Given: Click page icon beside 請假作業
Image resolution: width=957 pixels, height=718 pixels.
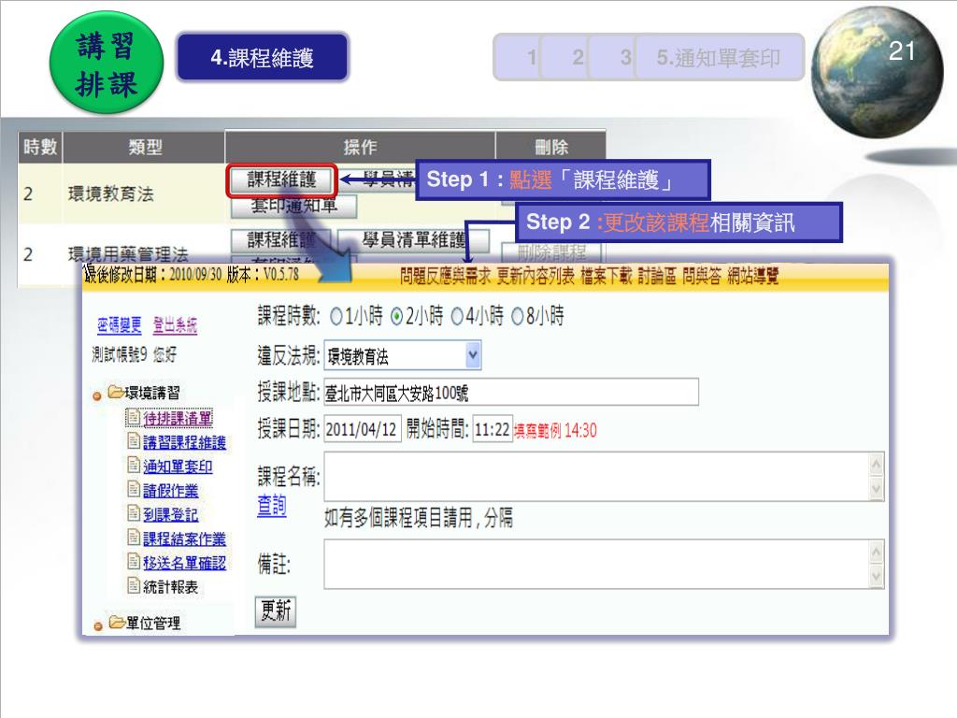Looking at the screenshot, I should (x=134, y=489).
